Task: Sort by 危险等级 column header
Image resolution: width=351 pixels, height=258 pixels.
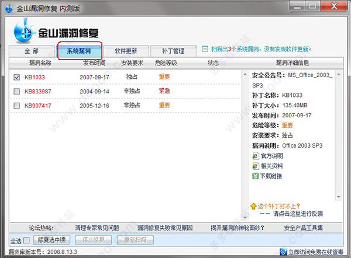Action: (166, 63)
